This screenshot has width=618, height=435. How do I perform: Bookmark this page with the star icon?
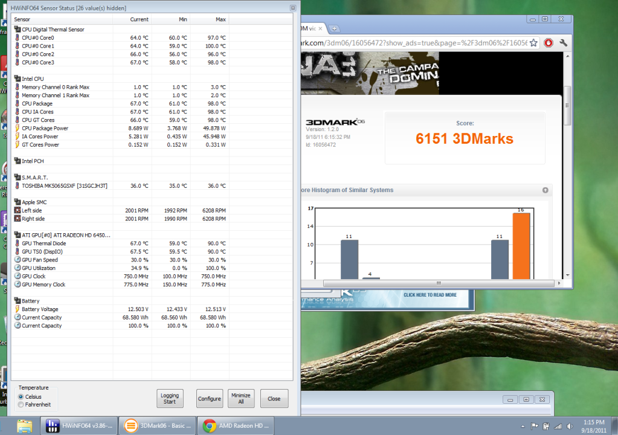533,43
